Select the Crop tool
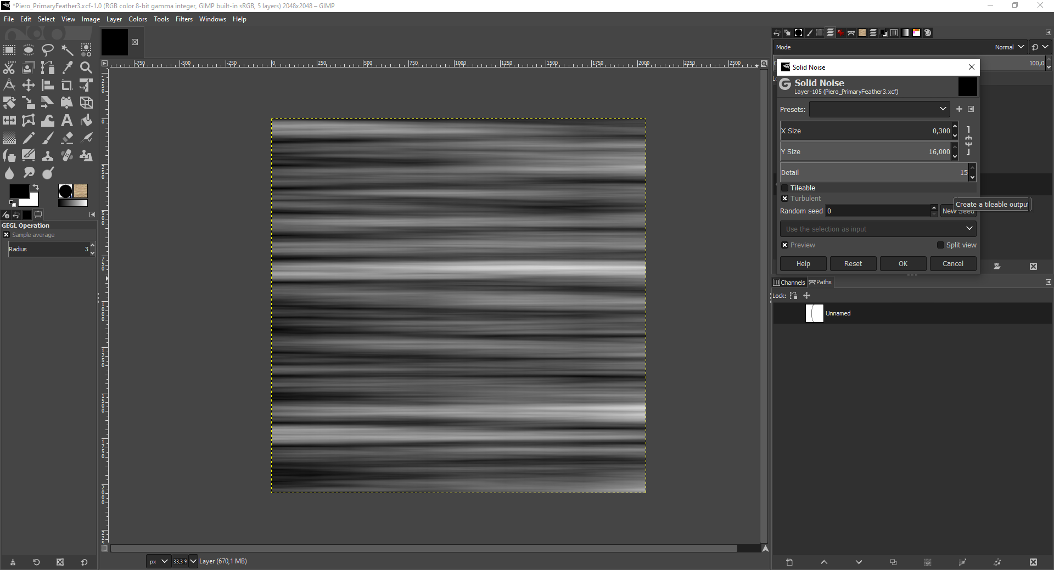The width and height of the screenshot is (1054, 570). (66, 85)
